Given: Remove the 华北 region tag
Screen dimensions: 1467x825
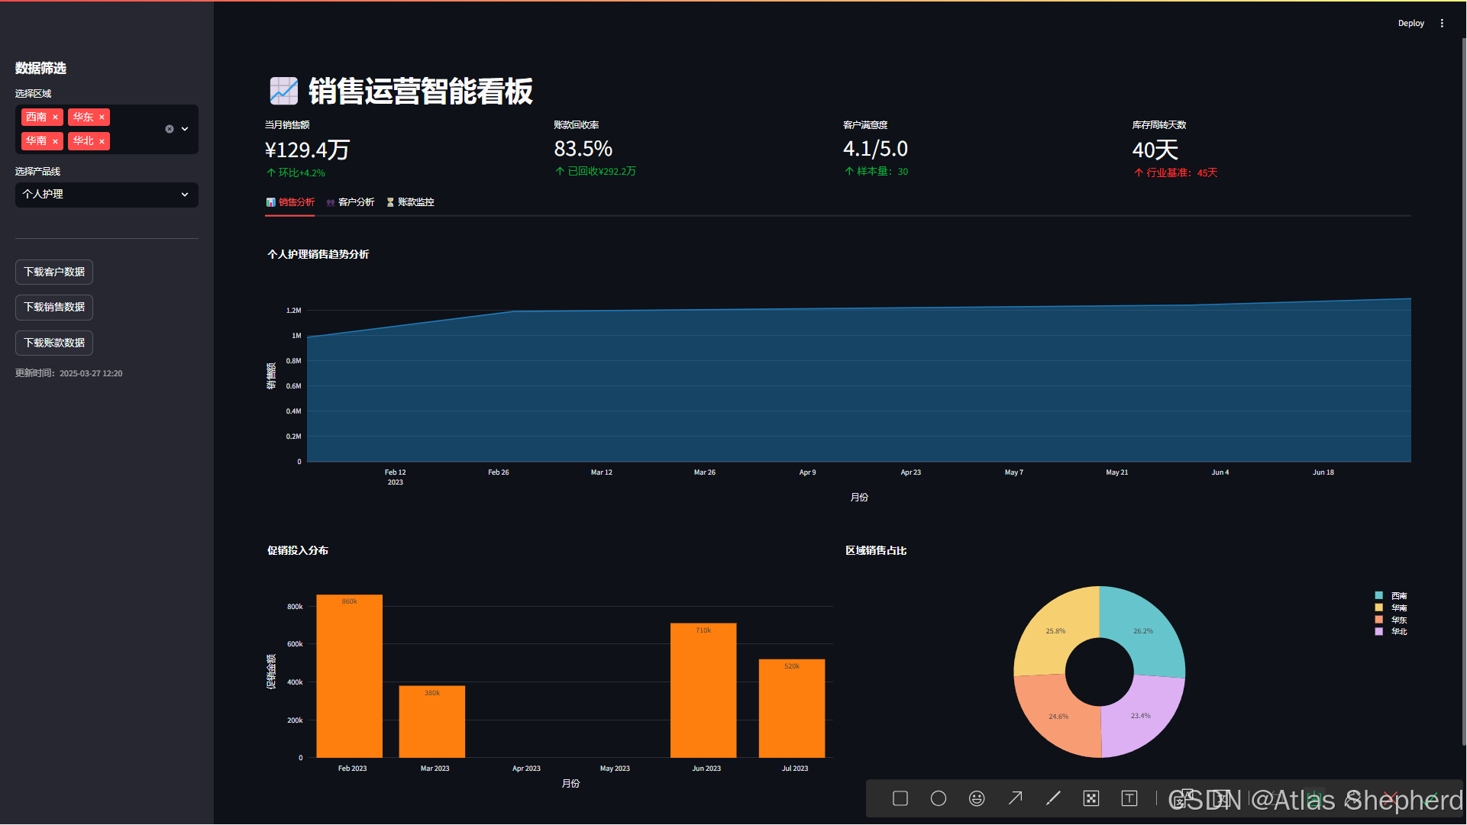Looking at the screenshot, I should tap(102, 141).
